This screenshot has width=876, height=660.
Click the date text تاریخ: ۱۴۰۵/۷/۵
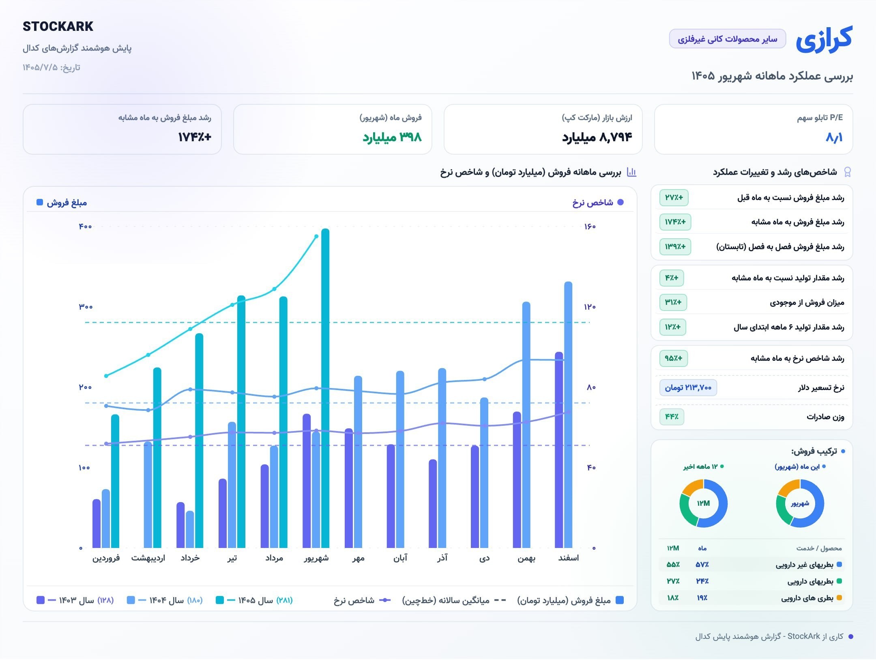52,67
